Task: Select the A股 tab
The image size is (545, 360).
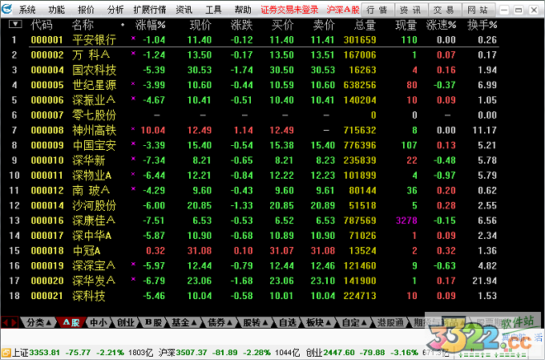Action: point(71,322)
